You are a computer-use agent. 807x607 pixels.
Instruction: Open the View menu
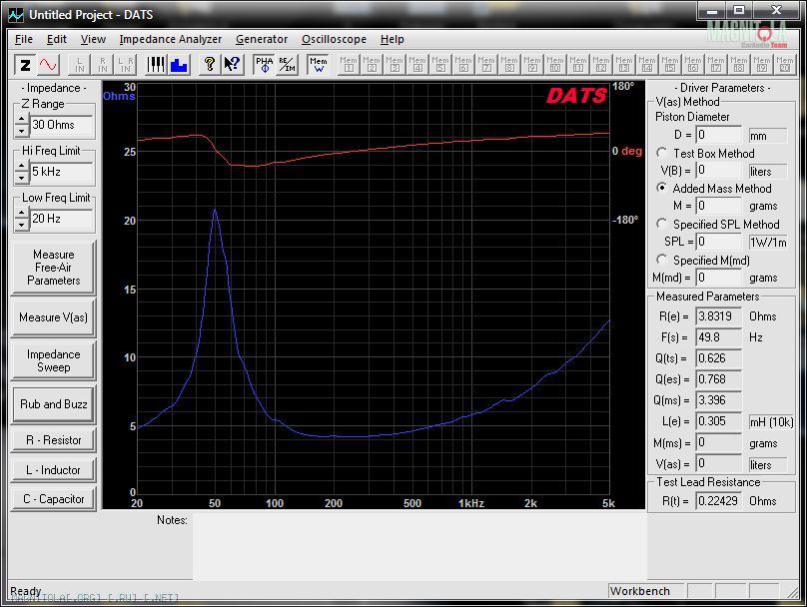[93, 39]
